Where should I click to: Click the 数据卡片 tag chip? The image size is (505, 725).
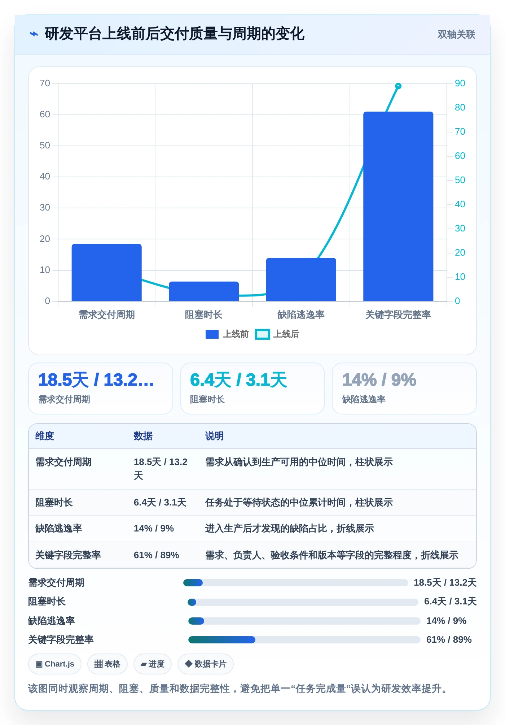click(205, 664)
